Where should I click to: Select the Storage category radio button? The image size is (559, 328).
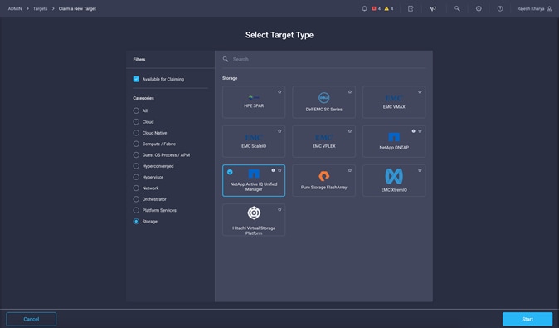136,221
